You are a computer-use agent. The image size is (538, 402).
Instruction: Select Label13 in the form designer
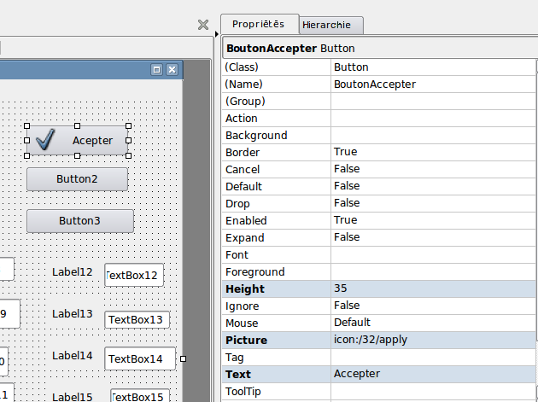coord(73,314)
